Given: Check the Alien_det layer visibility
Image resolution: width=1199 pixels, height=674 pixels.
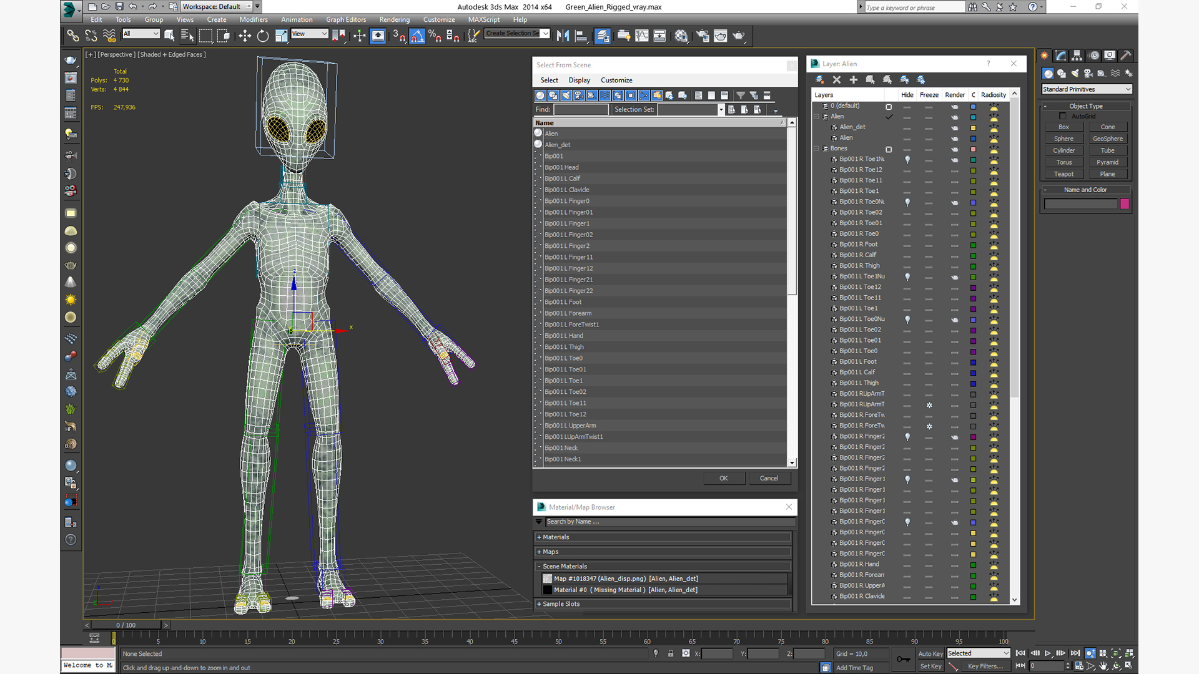Looking at the screenshot, I should click(906, 127).
